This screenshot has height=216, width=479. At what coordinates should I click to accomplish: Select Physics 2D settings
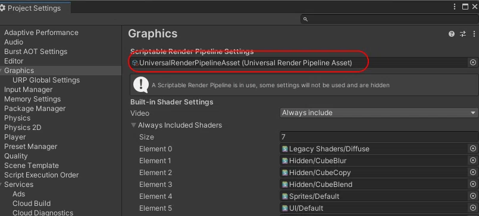pos(23,128)
